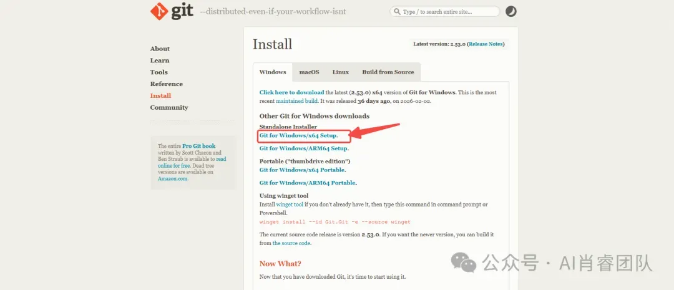This screenshot has width=674, height=290.
Task: Go to Tools in the sidebar
Action: [159, 72]
